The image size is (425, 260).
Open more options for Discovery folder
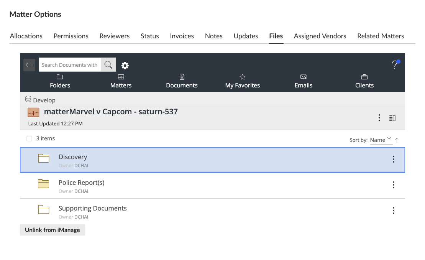[x=393, y=159]
